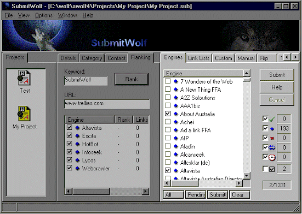Click the SubmitWolf title bar app icon
This screenshot has width=302, height=214.
tap(6, 6)
